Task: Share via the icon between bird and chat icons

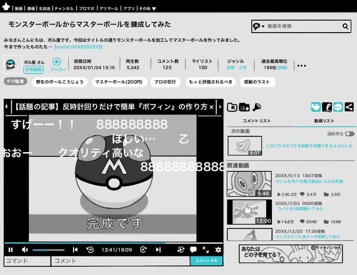Action: click(x=327, y=107)
